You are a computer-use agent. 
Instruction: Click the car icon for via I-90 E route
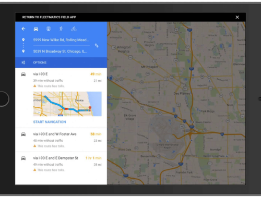pyautogui.click(x=23, y=75)
